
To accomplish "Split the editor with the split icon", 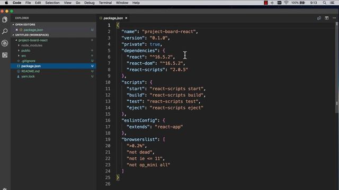I will tap(327, 18).
